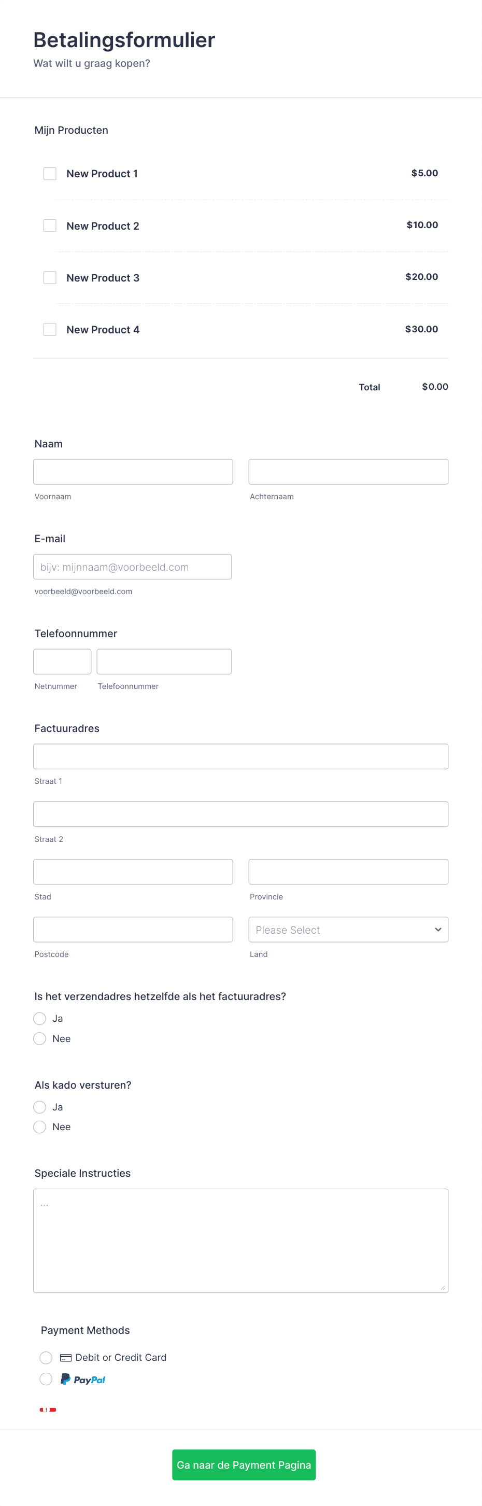
Task: Click the E-mail input field
Action: (133, 567)
